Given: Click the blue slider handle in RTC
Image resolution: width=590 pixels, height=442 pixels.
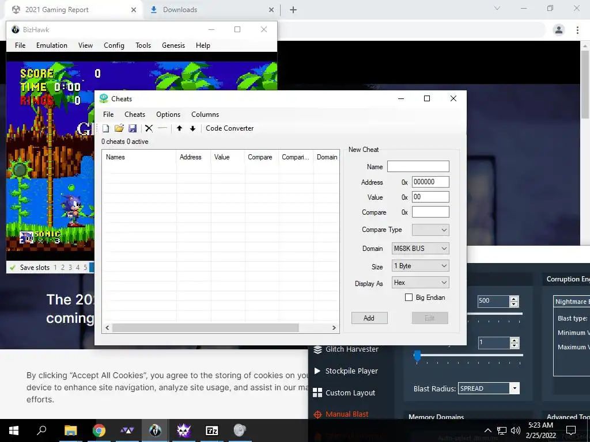Looking at the screenshot, I should pyautogui.click(x=417, y=355).
